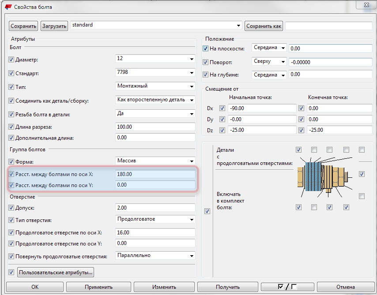Screen dimensions: 377x295
Task: Click the Сохранить button
Action: click(23, 26)
